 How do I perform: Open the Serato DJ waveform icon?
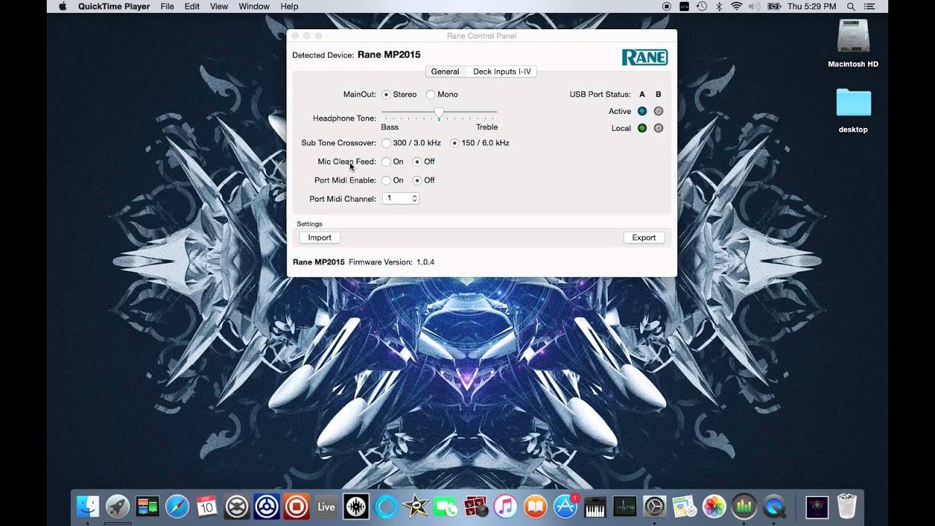(356, 506)
